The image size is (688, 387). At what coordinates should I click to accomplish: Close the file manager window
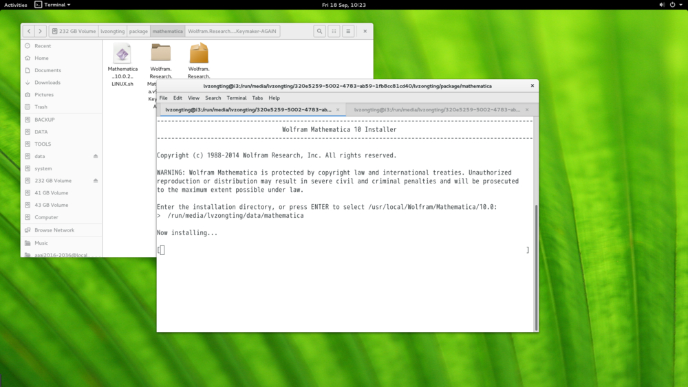click(x=365, y=31)
